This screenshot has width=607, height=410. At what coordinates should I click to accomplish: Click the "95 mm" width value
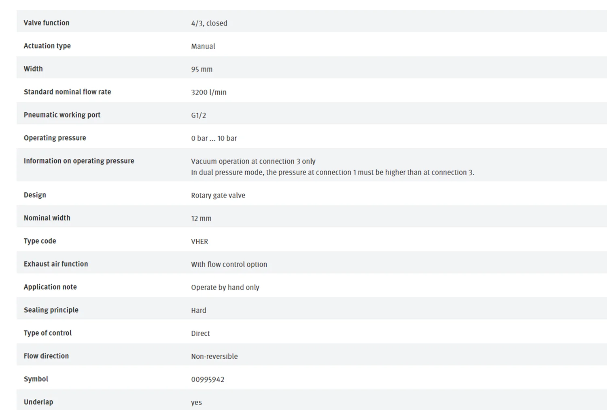pyautogui.click(x=202, y=69)
